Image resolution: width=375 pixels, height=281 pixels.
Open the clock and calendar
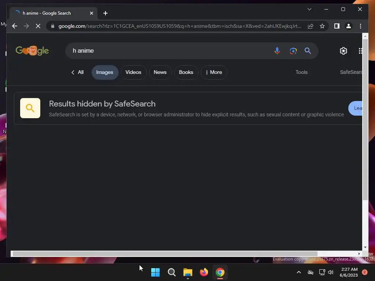tap(349, 272)
